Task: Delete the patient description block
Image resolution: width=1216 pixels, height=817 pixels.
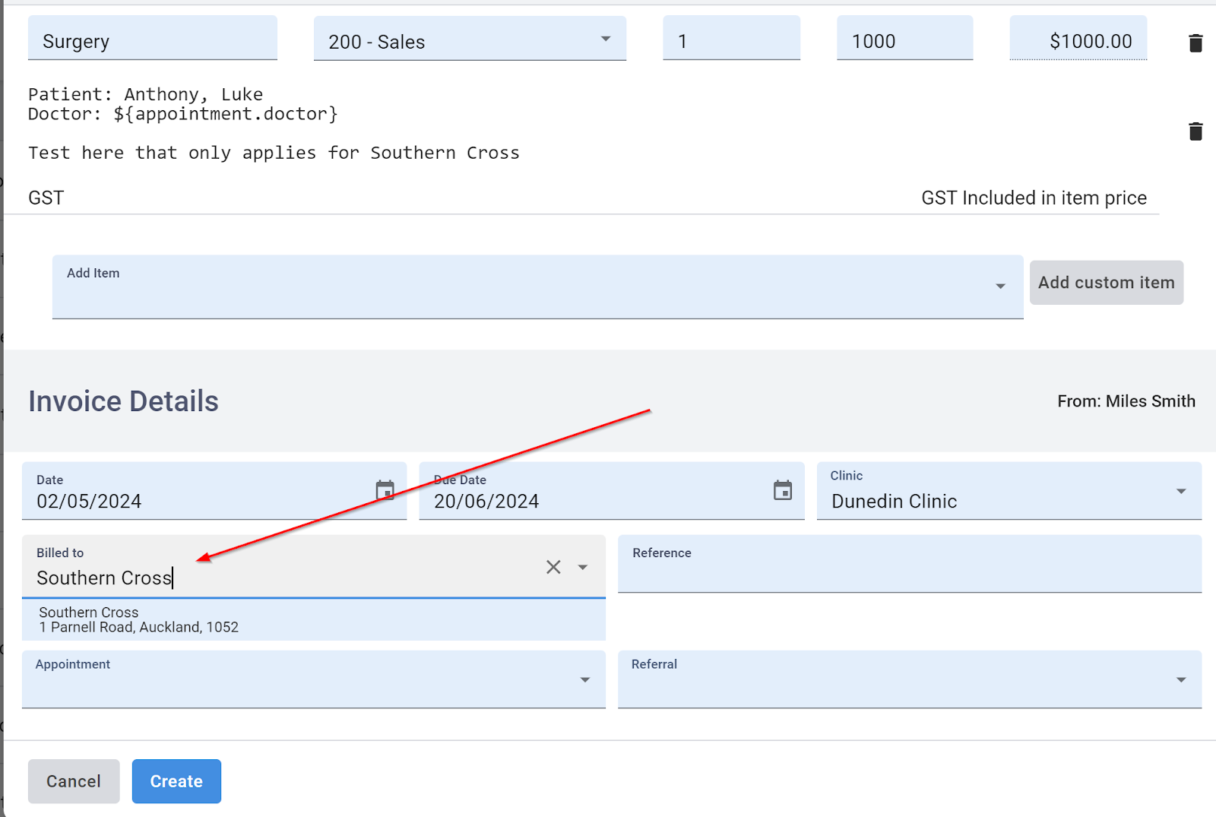Action: click(x=1195, y=131)
